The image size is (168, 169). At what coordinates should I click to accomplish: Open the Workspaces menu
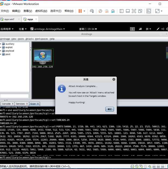pyautogui.click(x=42, y=39)
